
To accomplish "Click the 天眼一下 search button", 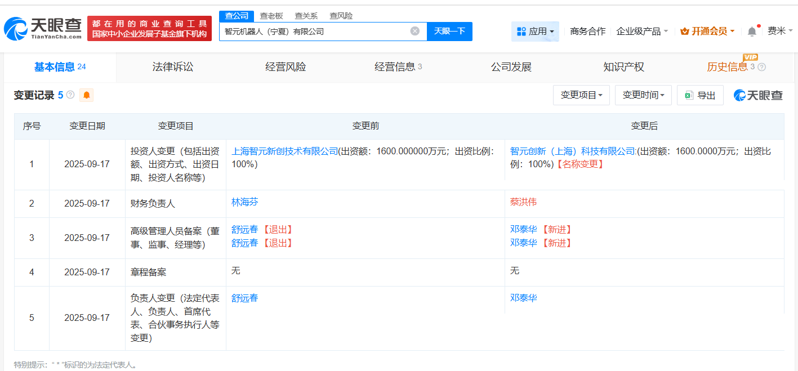I will (449, 32).
